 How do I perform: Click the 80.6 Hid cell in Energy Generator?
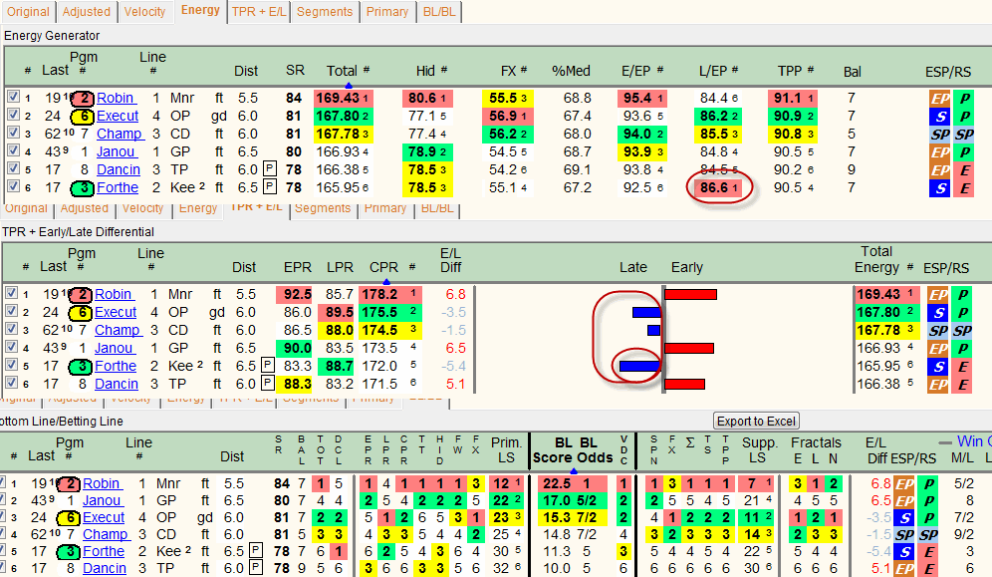click(427, 98)
